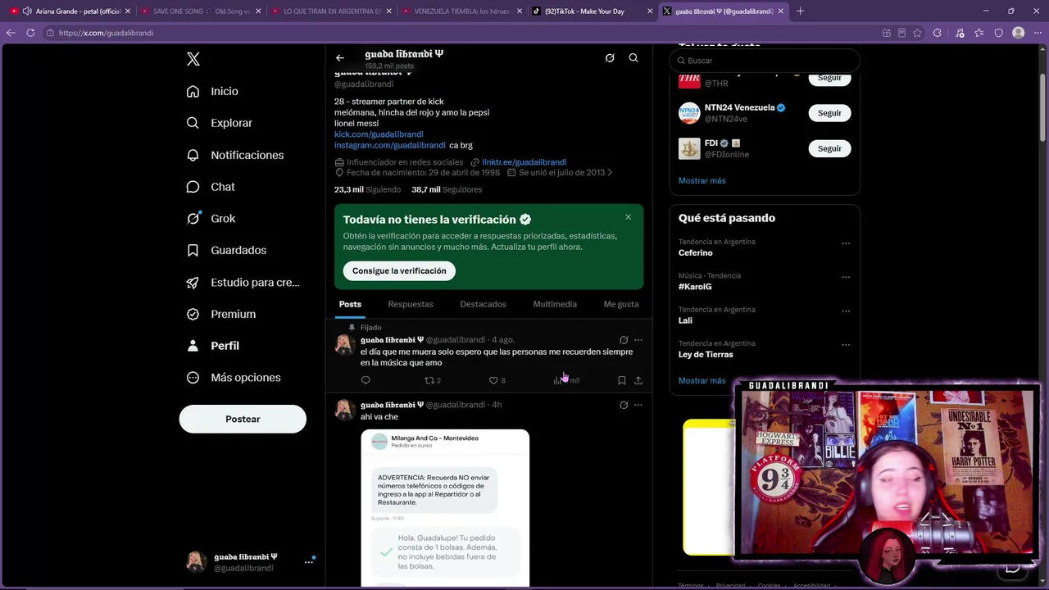Open the browser settings and more menu
Viewport: 1049px width, 590px height.
pyautogui.click(x=1038, y=33)
